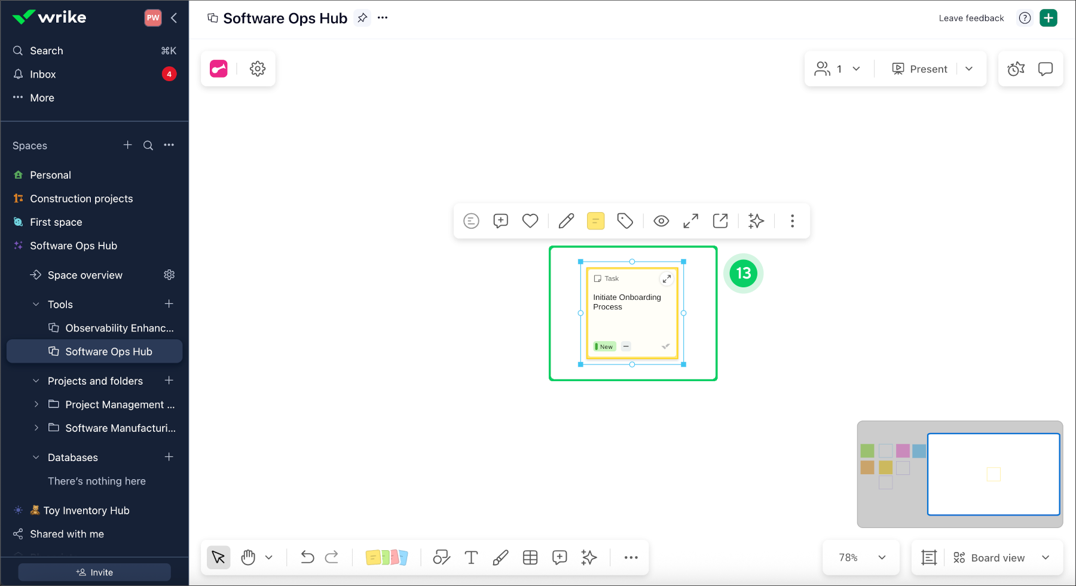
Task: Mark the onboarding task card complete
Action: pyautogui.click(x=666, y=346)
